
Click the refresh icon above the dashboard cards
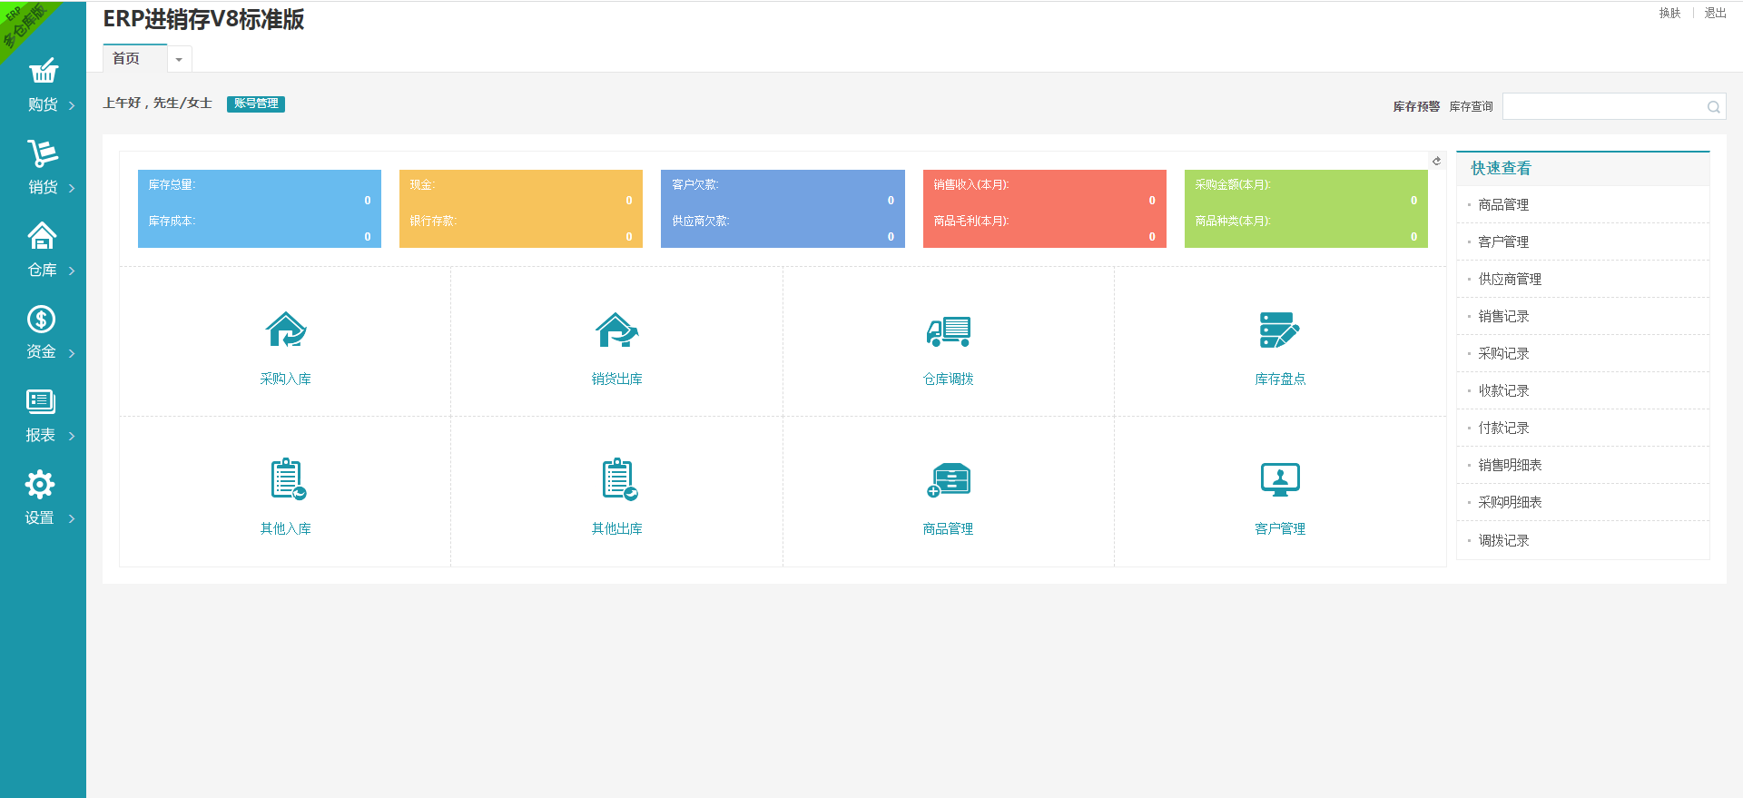pyautogui.click(x=1436, y=161)
